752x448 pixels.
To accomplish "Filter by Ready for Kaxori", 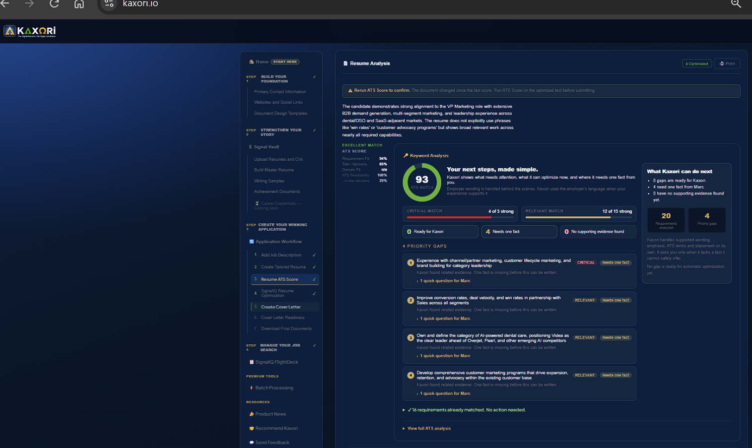I will tap(440, 232).
